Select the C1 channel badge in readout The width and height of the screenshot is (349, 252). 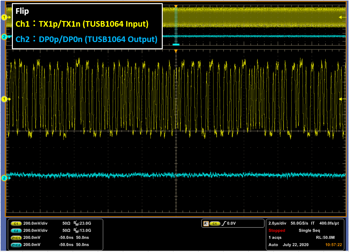16,223
